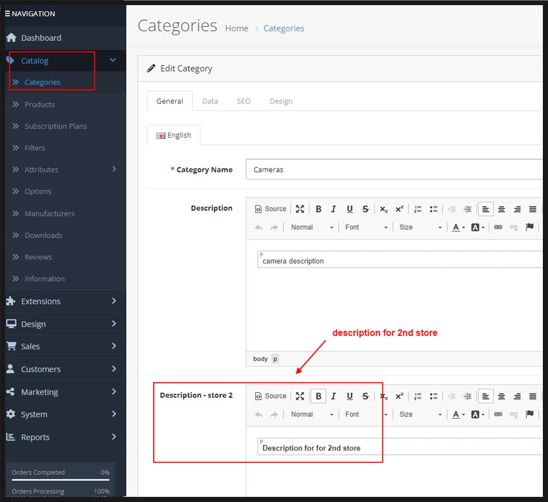548x502 pixels.
Task: Center-align text in the first Description editor
Action: 501,209
